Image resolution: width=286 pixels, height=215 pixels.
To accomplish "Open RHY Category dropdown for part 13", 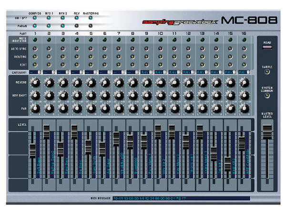I will [202, 73].
